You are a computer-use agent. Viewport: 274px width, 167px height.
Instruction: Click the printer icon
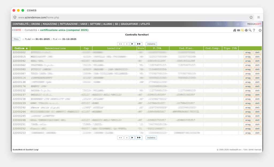tap(246, 30)
